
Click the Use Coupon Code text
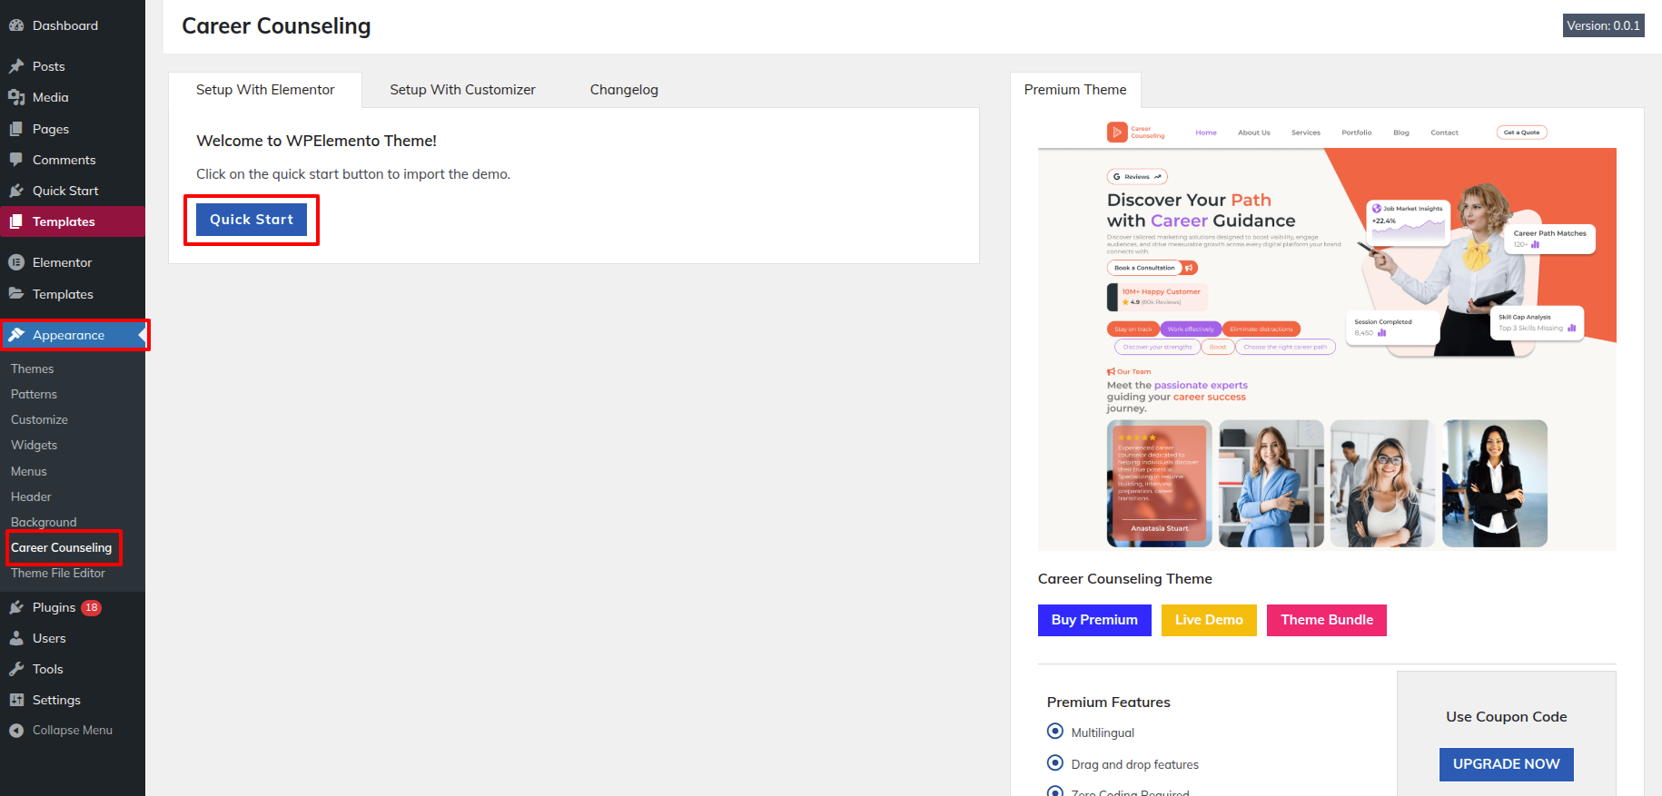[1507, 716]
